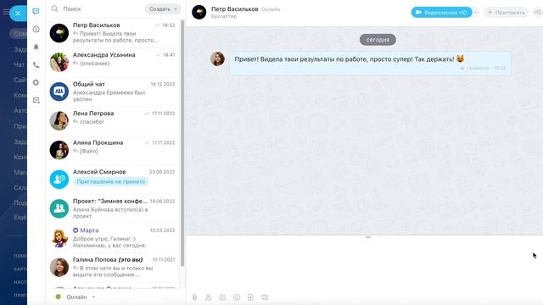Open chat with Петр Васильков in list
The width and height of the screenshot is (543, 305).
click(x=113, y=33)
